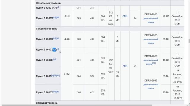The height and width of the screenshot is (106, 190).
Task: Click the highlighted AF text in Ryzen 5 1600
Action: [x=54, y=50]
